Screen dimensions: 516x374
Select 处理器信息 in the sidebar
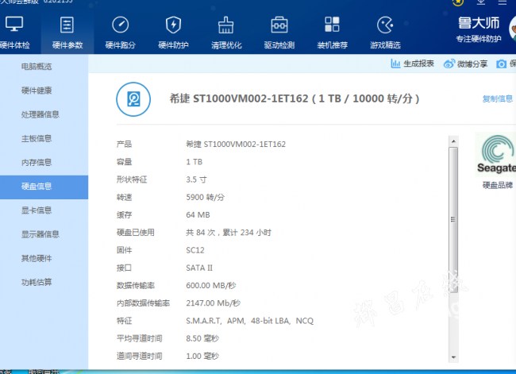click(x=44, y=114)
